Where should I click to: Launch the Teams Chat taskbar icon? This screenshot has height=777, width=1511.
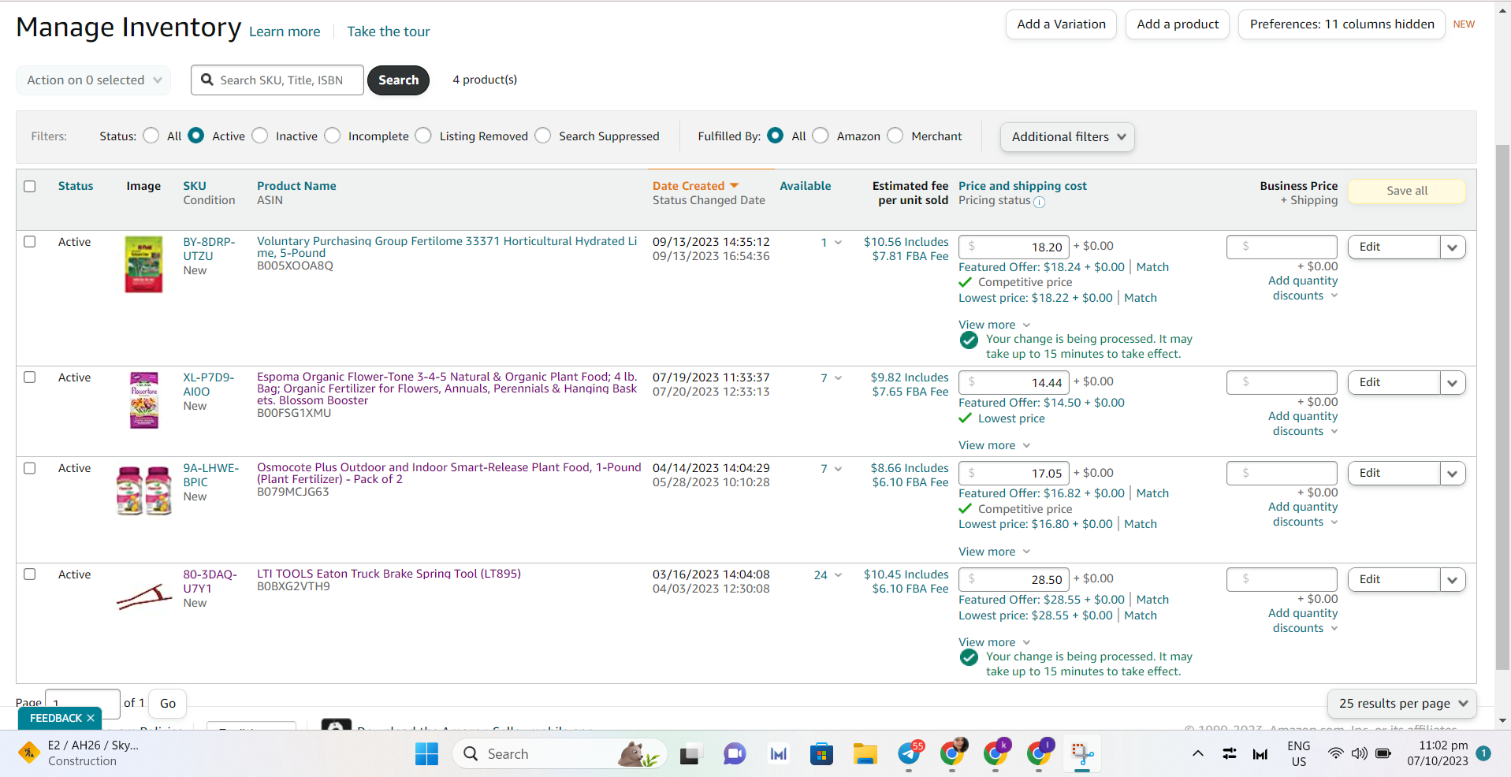tap(734, 754)
